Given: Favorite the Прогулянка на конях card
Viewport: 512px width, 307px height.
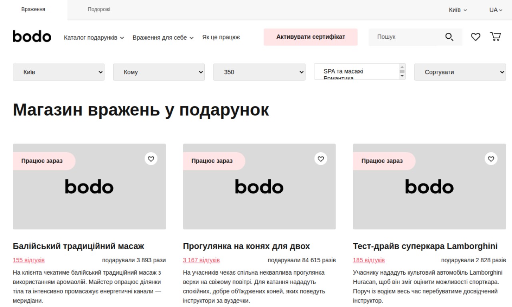Looking at the screenshot, I should coord(321,159).
